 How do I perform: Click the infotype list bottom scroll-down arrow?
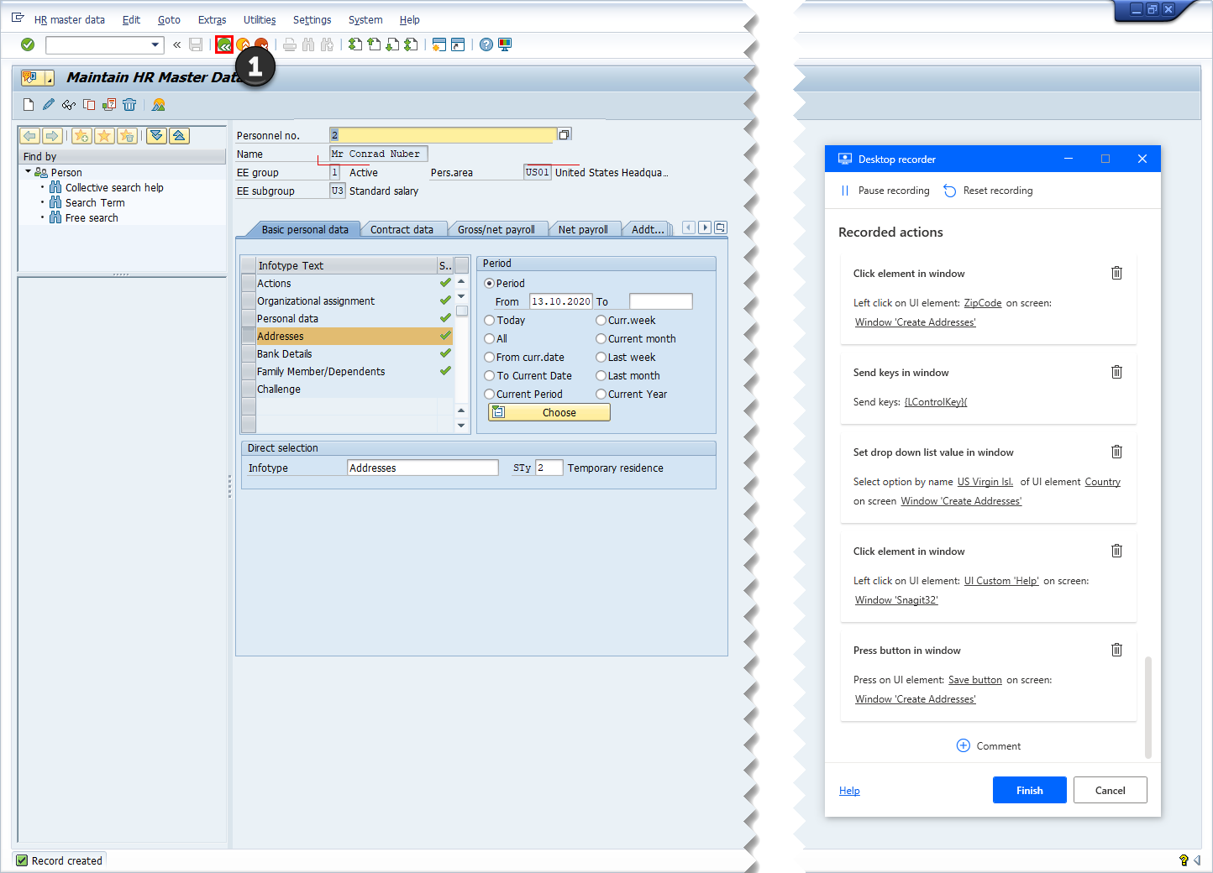pos(461,426)
